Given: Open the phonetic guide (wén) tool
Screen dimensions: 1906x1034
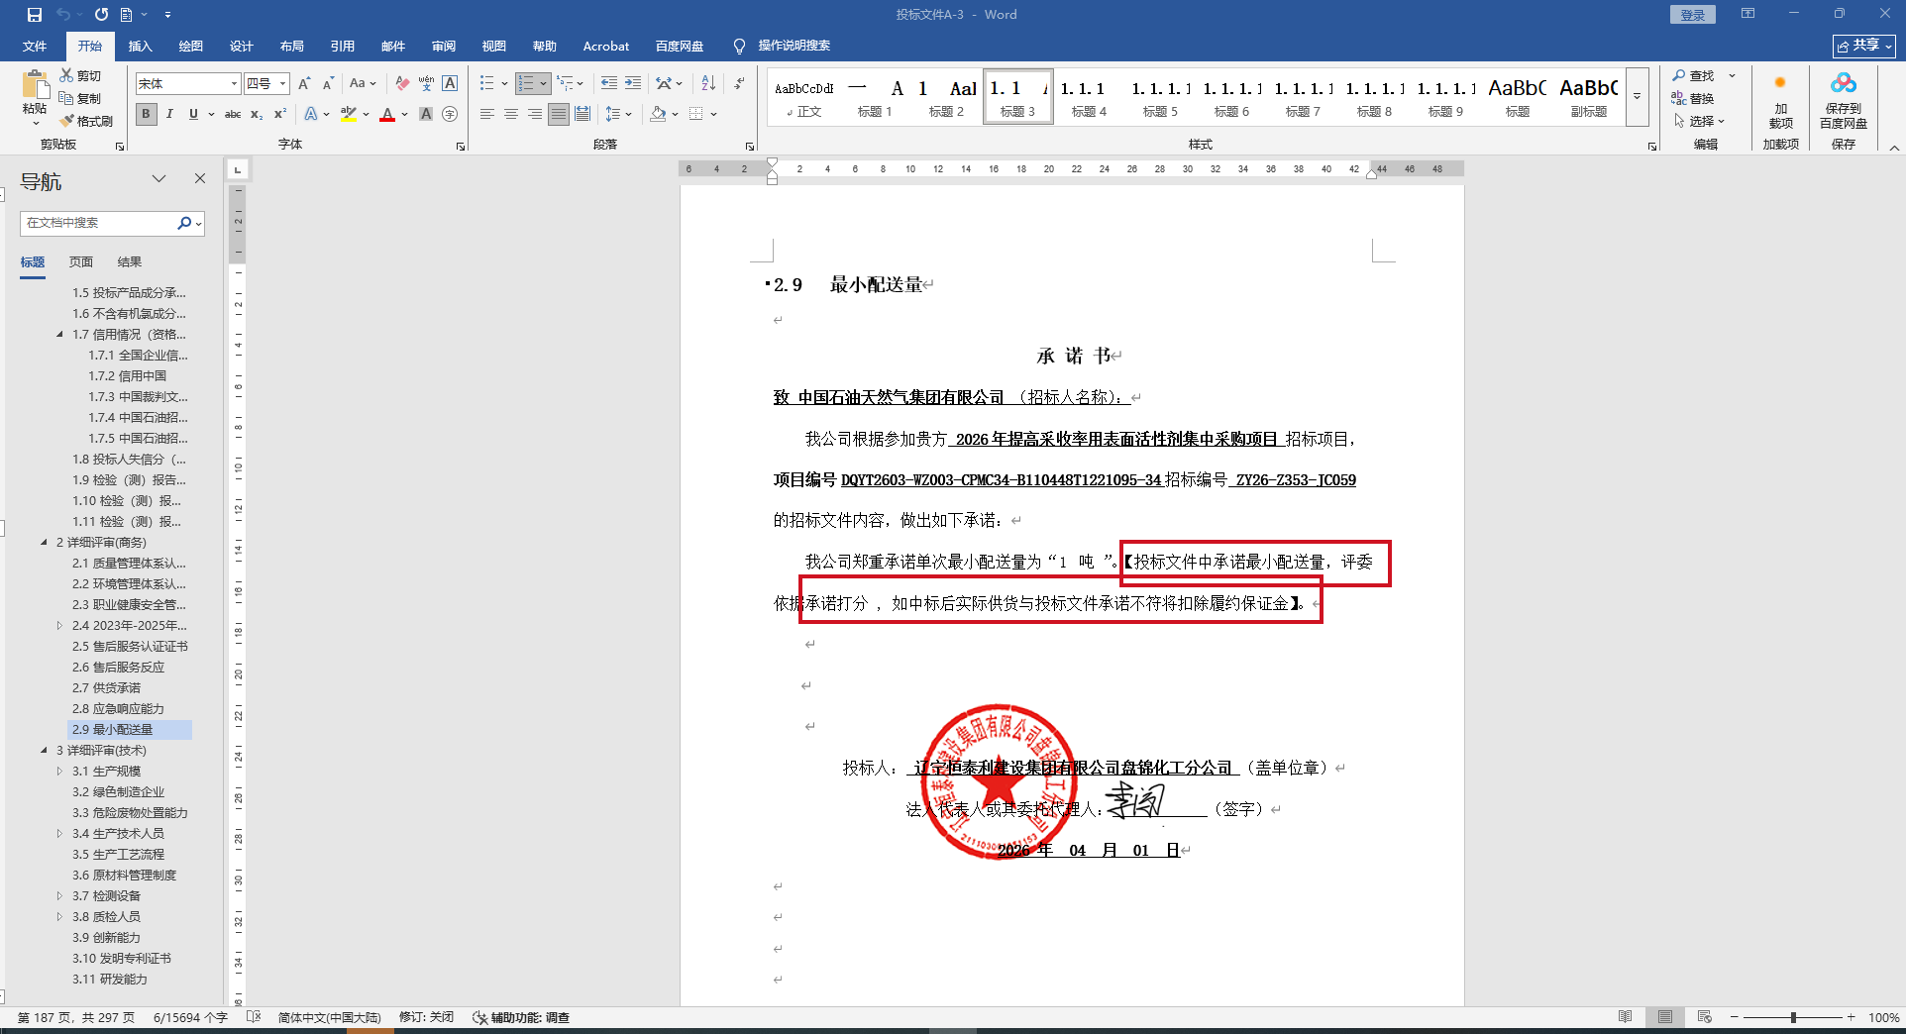Looking at the screenshot, I should [x=426, y=83].
